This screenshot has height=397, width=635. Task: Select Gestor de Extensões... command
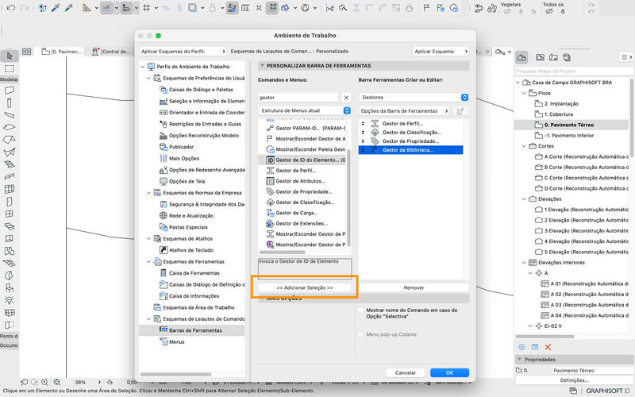(302, 224)
